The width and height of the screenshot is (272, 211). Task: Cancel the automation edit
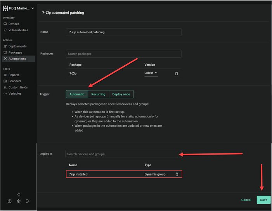(246, 200)
